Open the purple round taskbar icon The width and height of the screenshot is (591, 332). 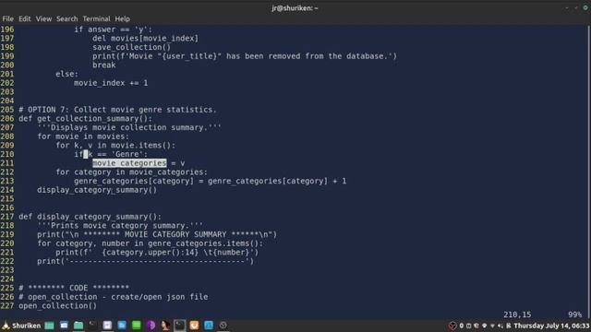point(151,326)
